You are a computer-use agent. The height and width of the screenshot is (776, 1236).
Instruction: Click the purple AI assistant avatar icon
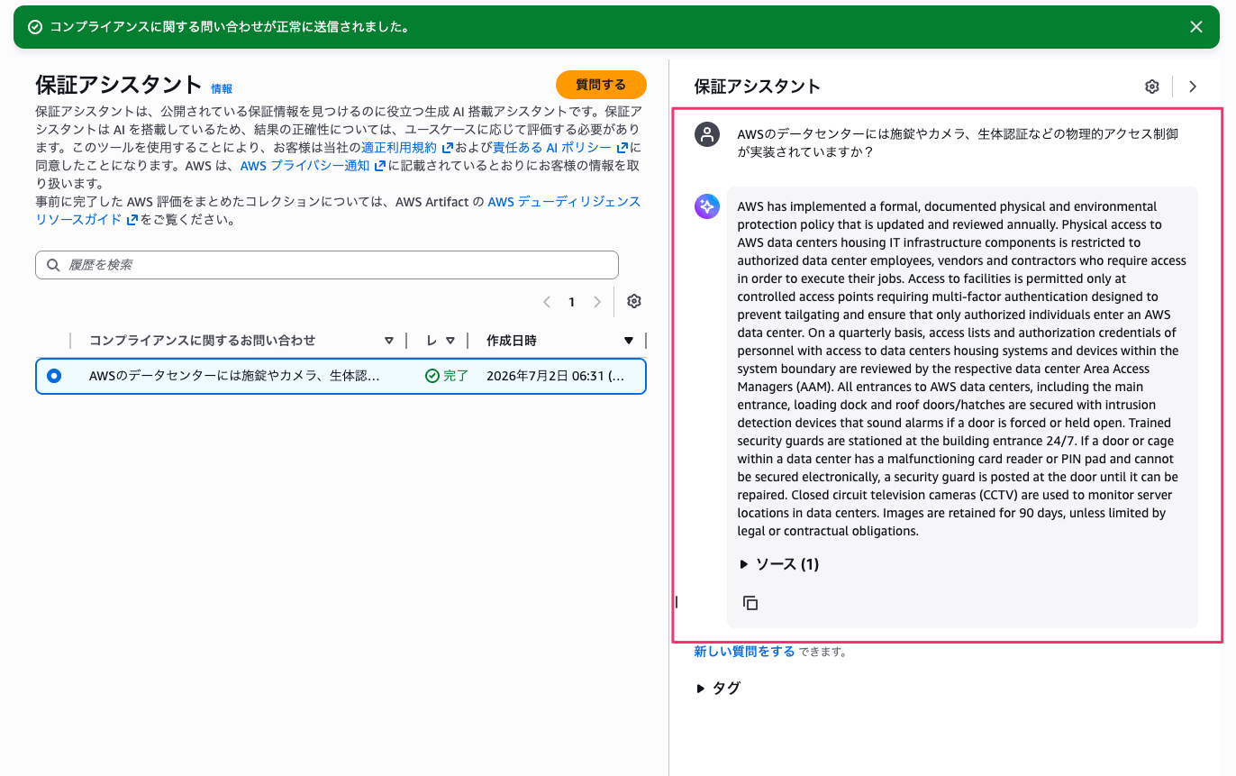point(707,206)
